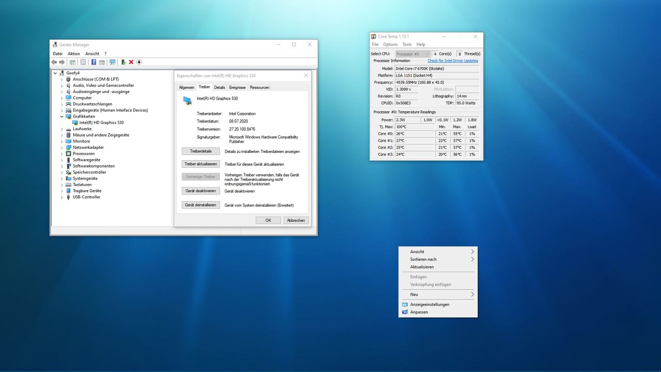Click the blue Help question mark toolbar icon

93,62
